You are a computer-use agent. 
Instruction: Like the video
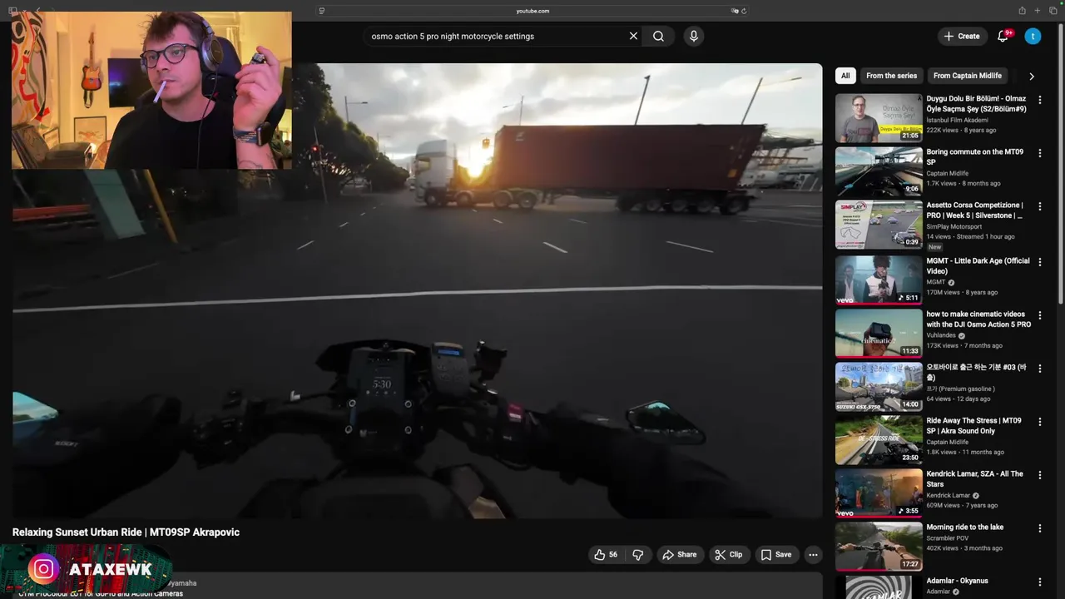pyautogui.click(x=605, y=555)
